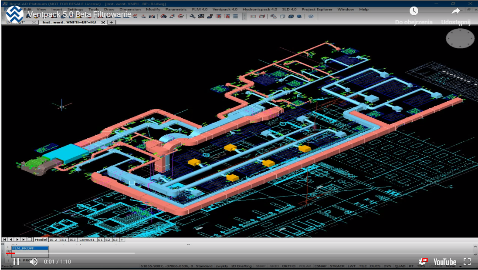Toggle ESNAP in the status bar
The width and height of the screenshot is (478, 270).
[x=320, y=266]
